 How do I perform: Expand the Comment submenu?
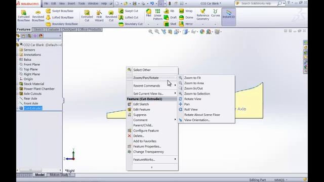[x=152, y=120]
